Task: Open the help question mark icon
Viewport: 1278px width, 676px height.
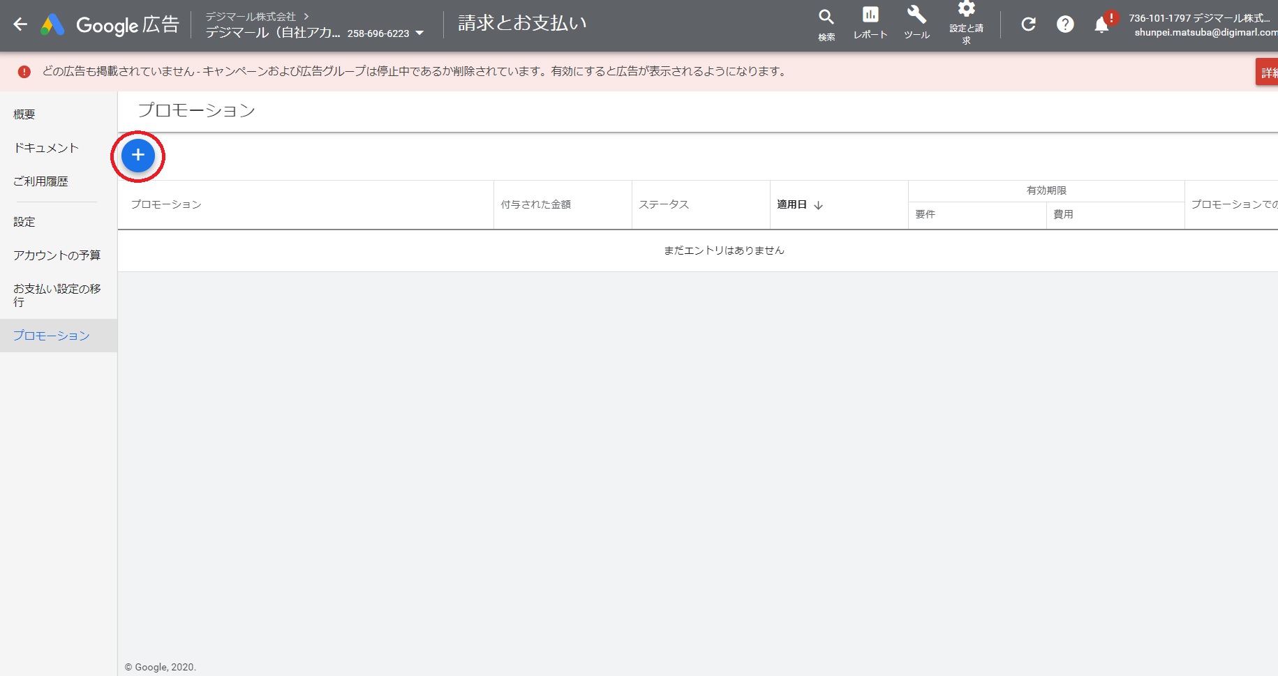Action: tap(1065, 24)
